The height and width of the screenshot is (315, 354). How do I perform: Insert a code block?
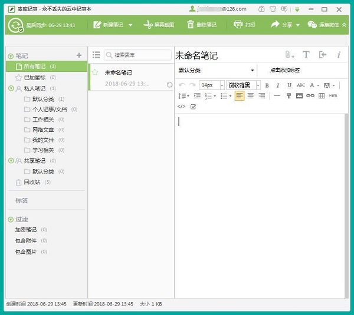182,107
